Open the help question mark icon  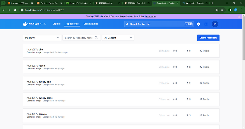pyautogui.click(x=198, y=24)
